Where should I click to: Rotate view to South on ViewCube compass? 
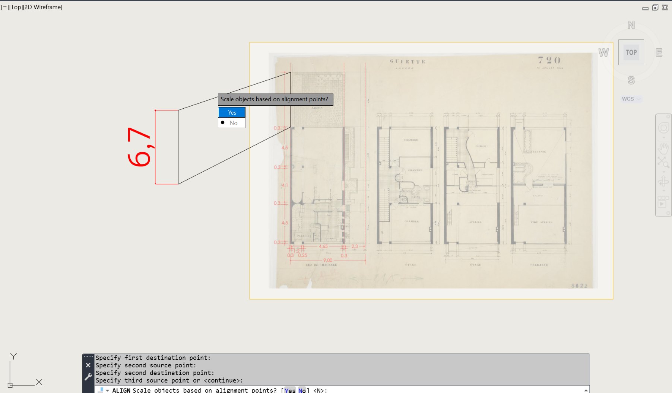[631, 80]
